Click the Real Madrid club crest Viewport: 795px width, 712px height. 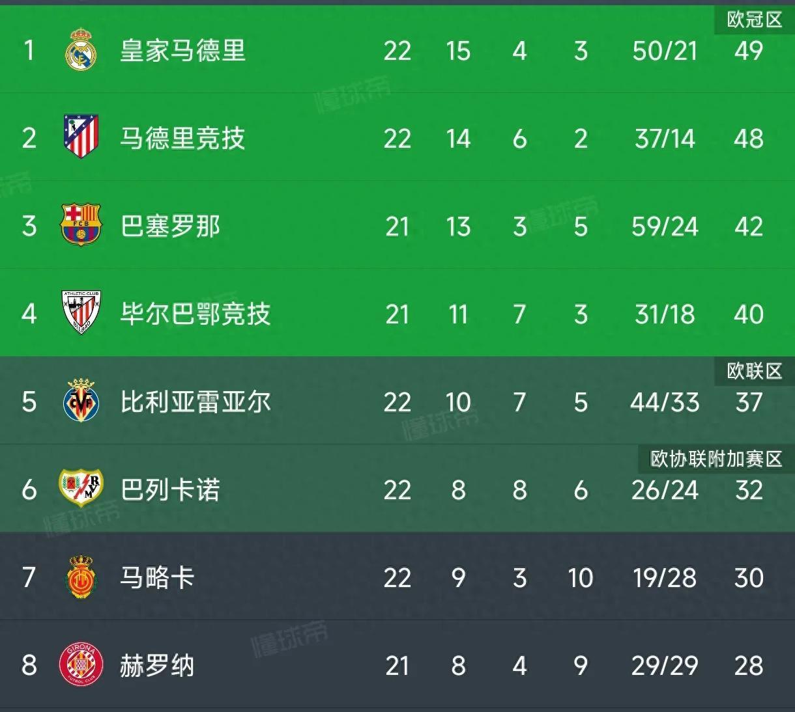(x=81, y=49)
